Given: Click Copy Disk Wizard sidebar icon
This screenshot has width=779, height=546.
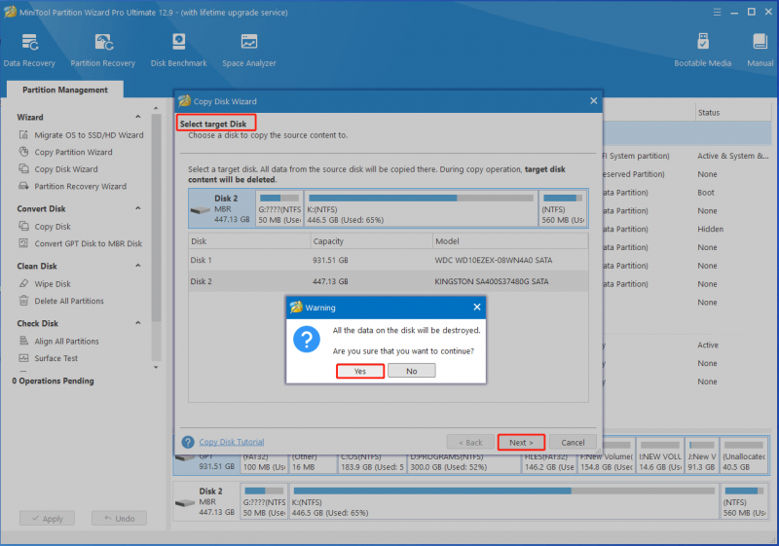Looking at the screenshot, I should click(23, 168).
